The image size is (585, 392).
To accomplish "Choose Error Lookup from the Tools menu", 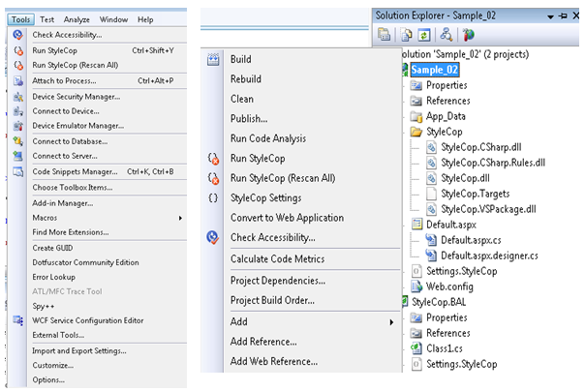I will point(53,277).
